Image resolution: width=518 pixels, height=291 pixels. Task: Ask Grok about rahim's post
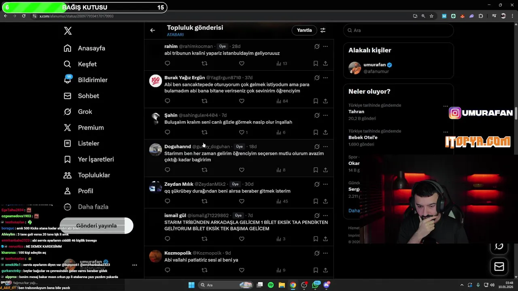point(317,46)
